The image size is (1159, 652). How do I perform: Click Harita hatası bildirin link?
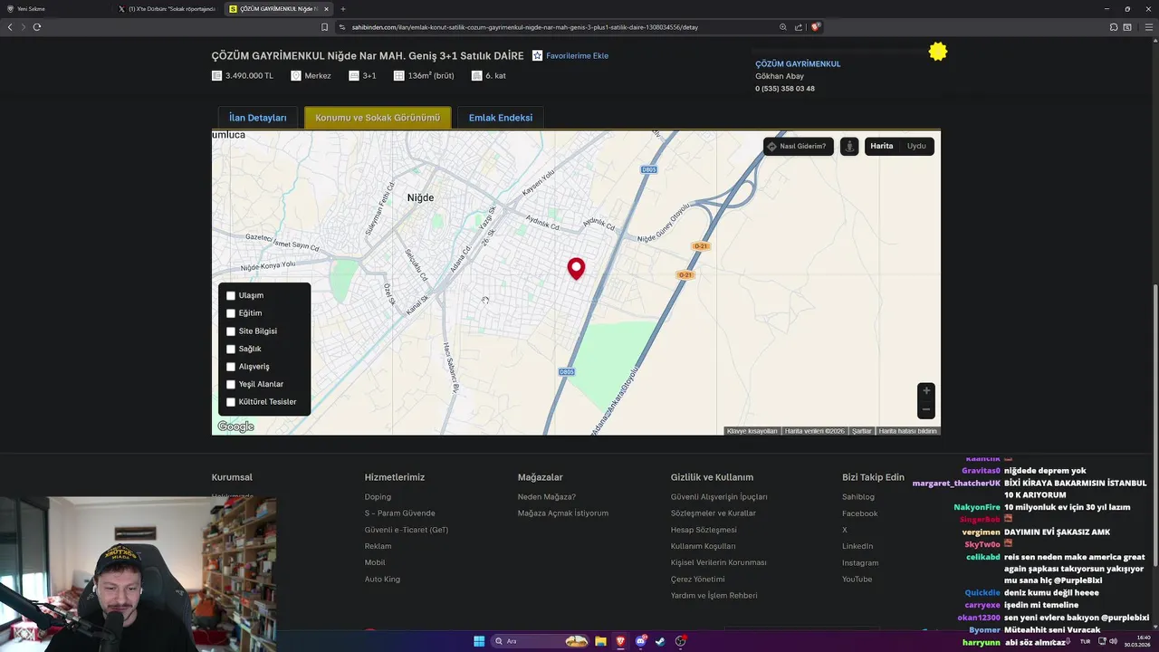pos(907,431)
